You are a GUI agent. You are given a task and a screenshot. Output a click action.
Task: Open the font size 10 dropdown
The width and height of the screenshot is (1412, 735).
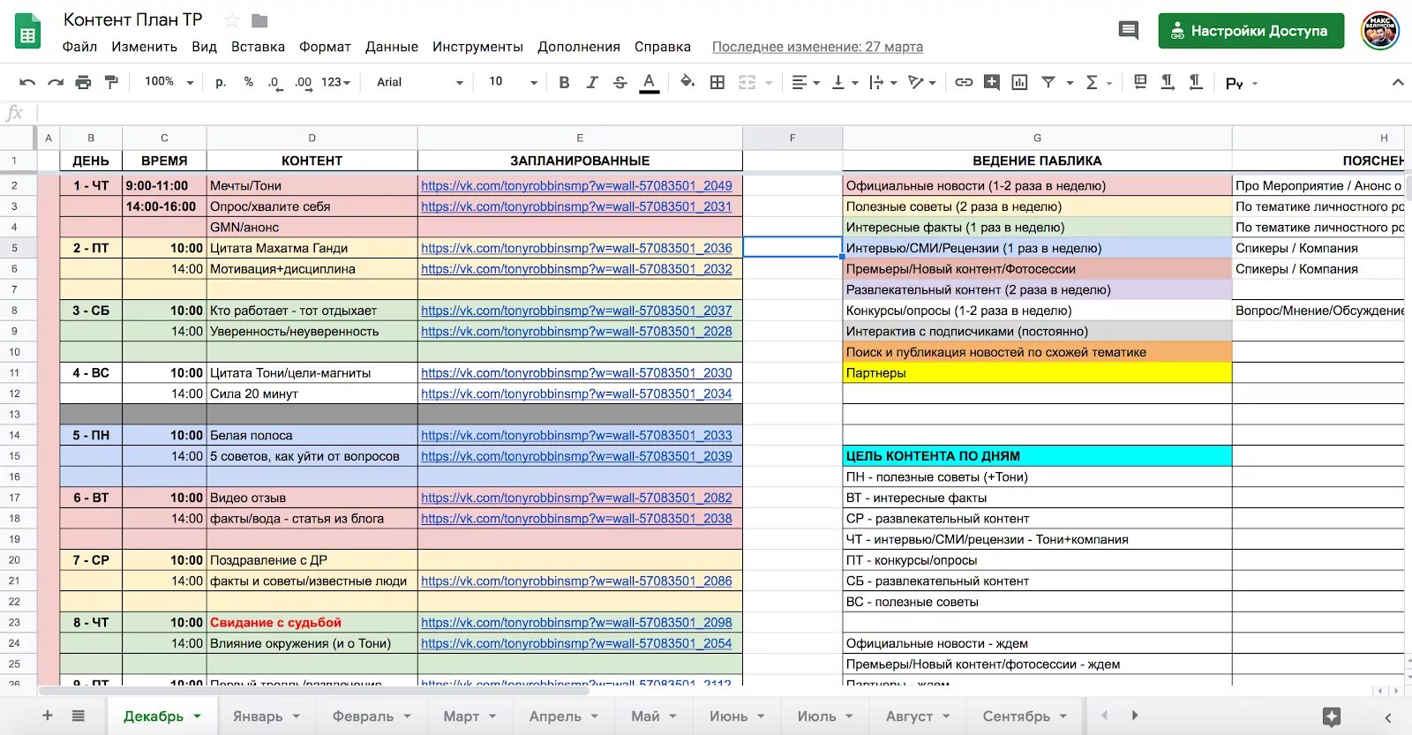pyautogui.click(x=513, y=82)
